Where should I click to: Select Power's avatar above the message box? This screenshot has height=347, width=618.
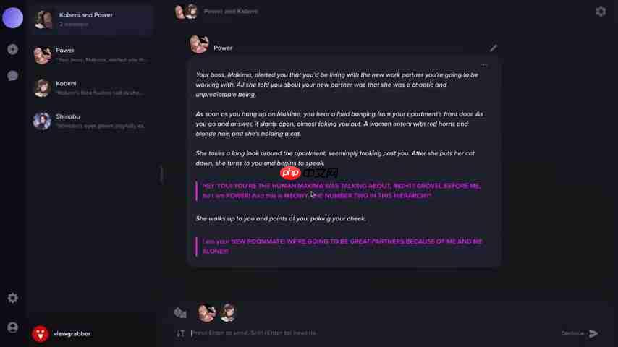[x=206, y=313]
